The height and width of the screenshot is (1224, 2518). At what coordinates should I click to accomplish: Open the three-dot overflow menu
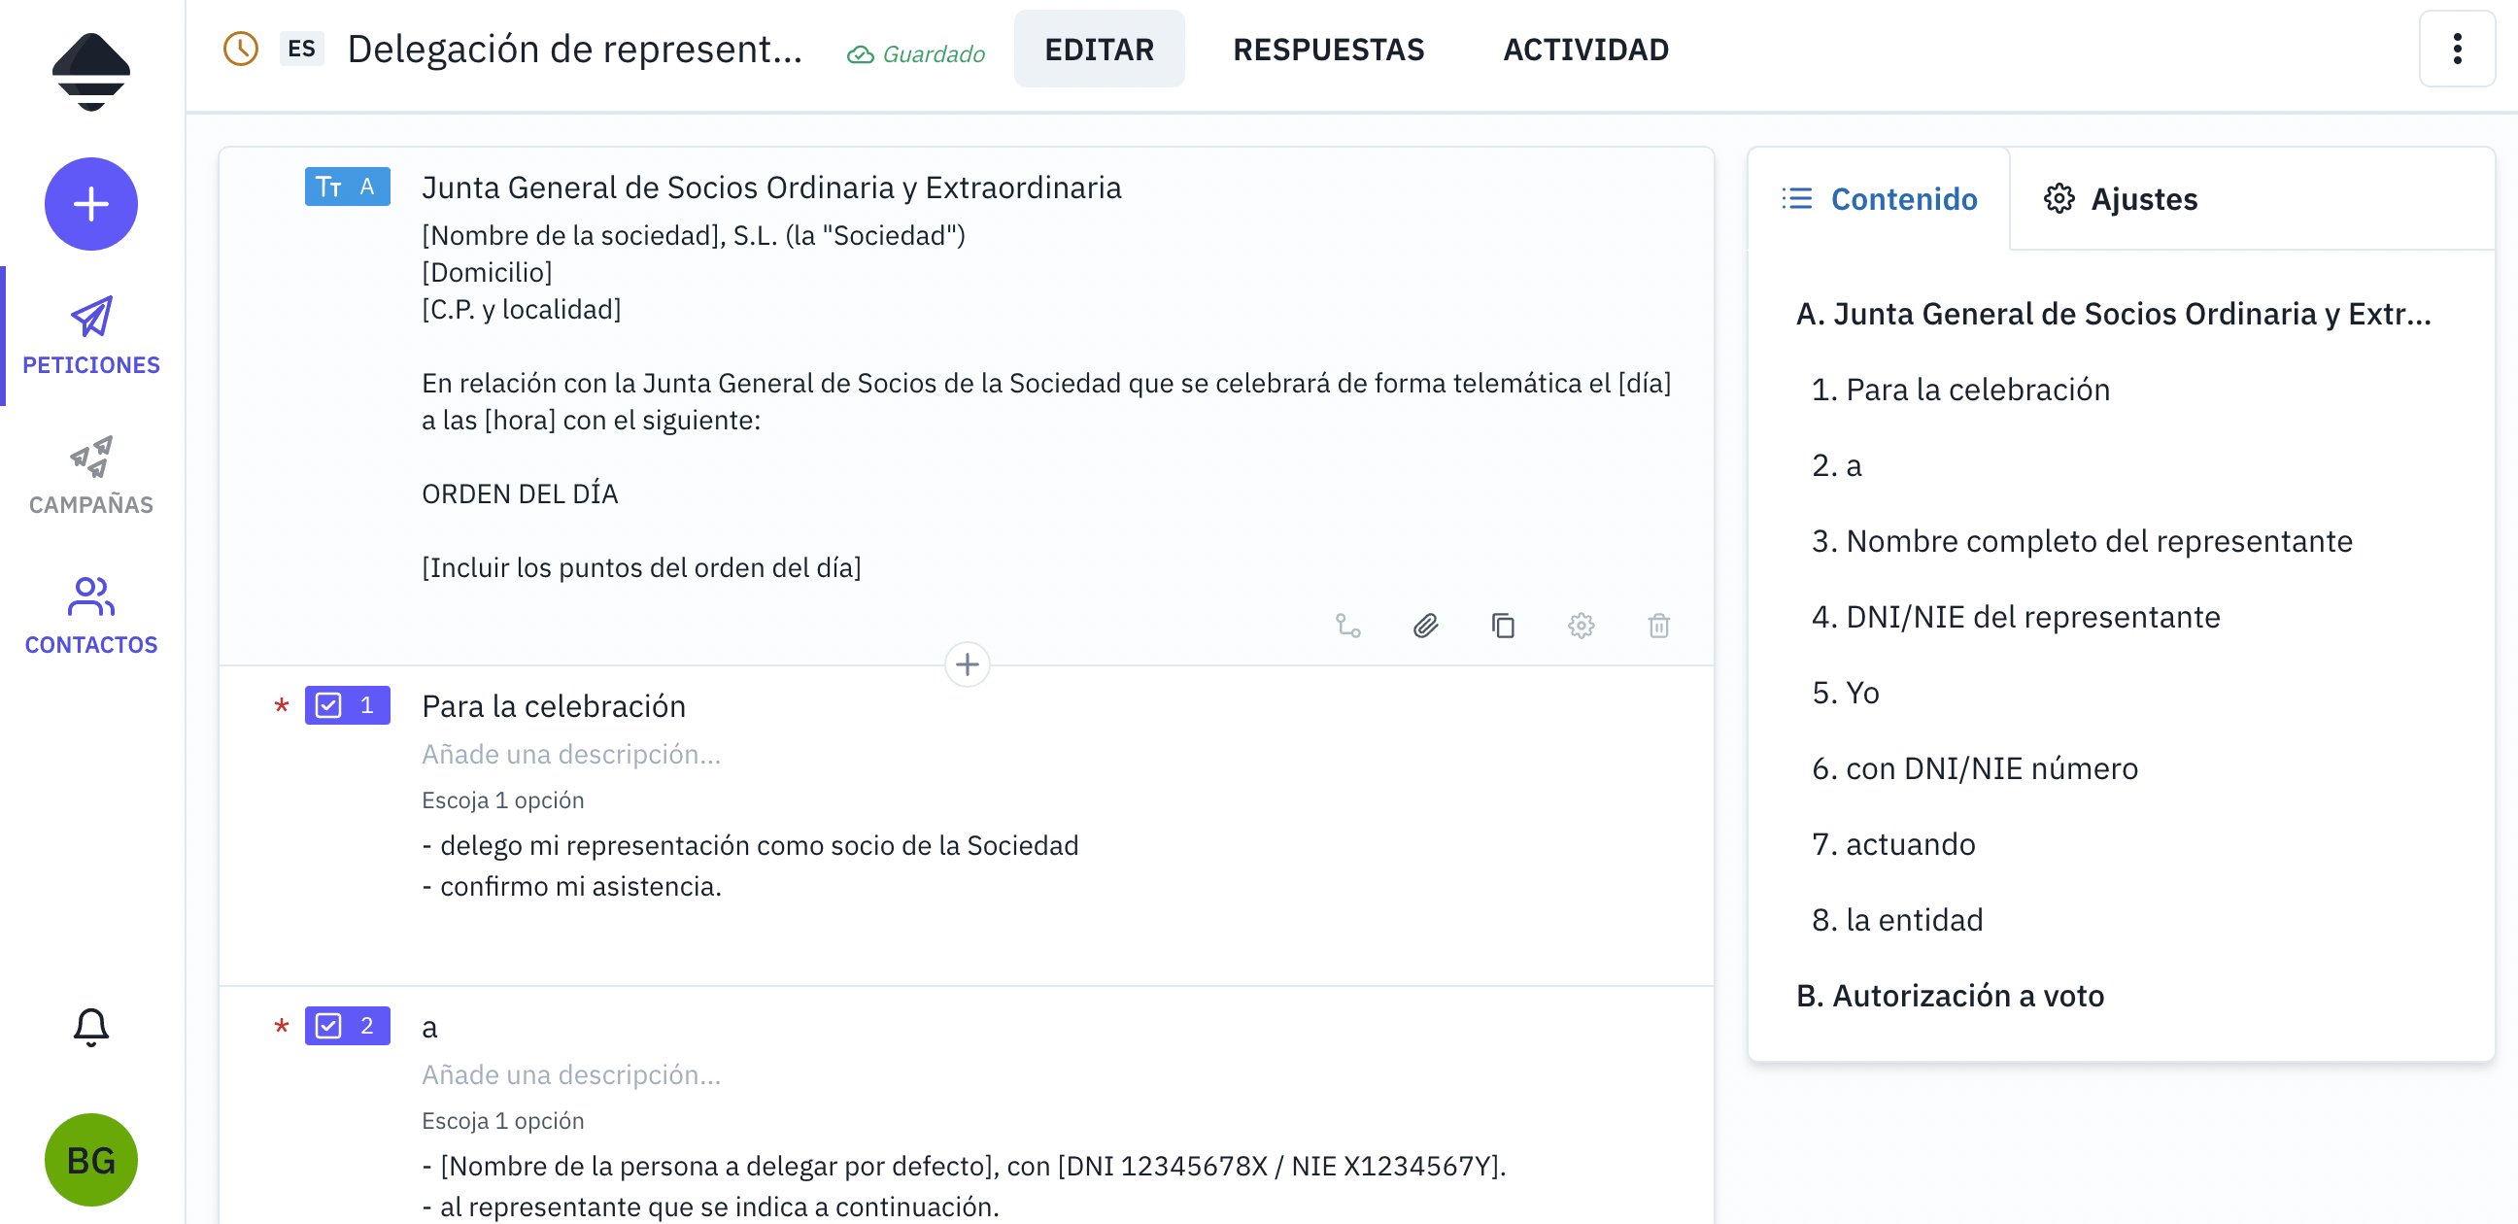point(2459,49)
